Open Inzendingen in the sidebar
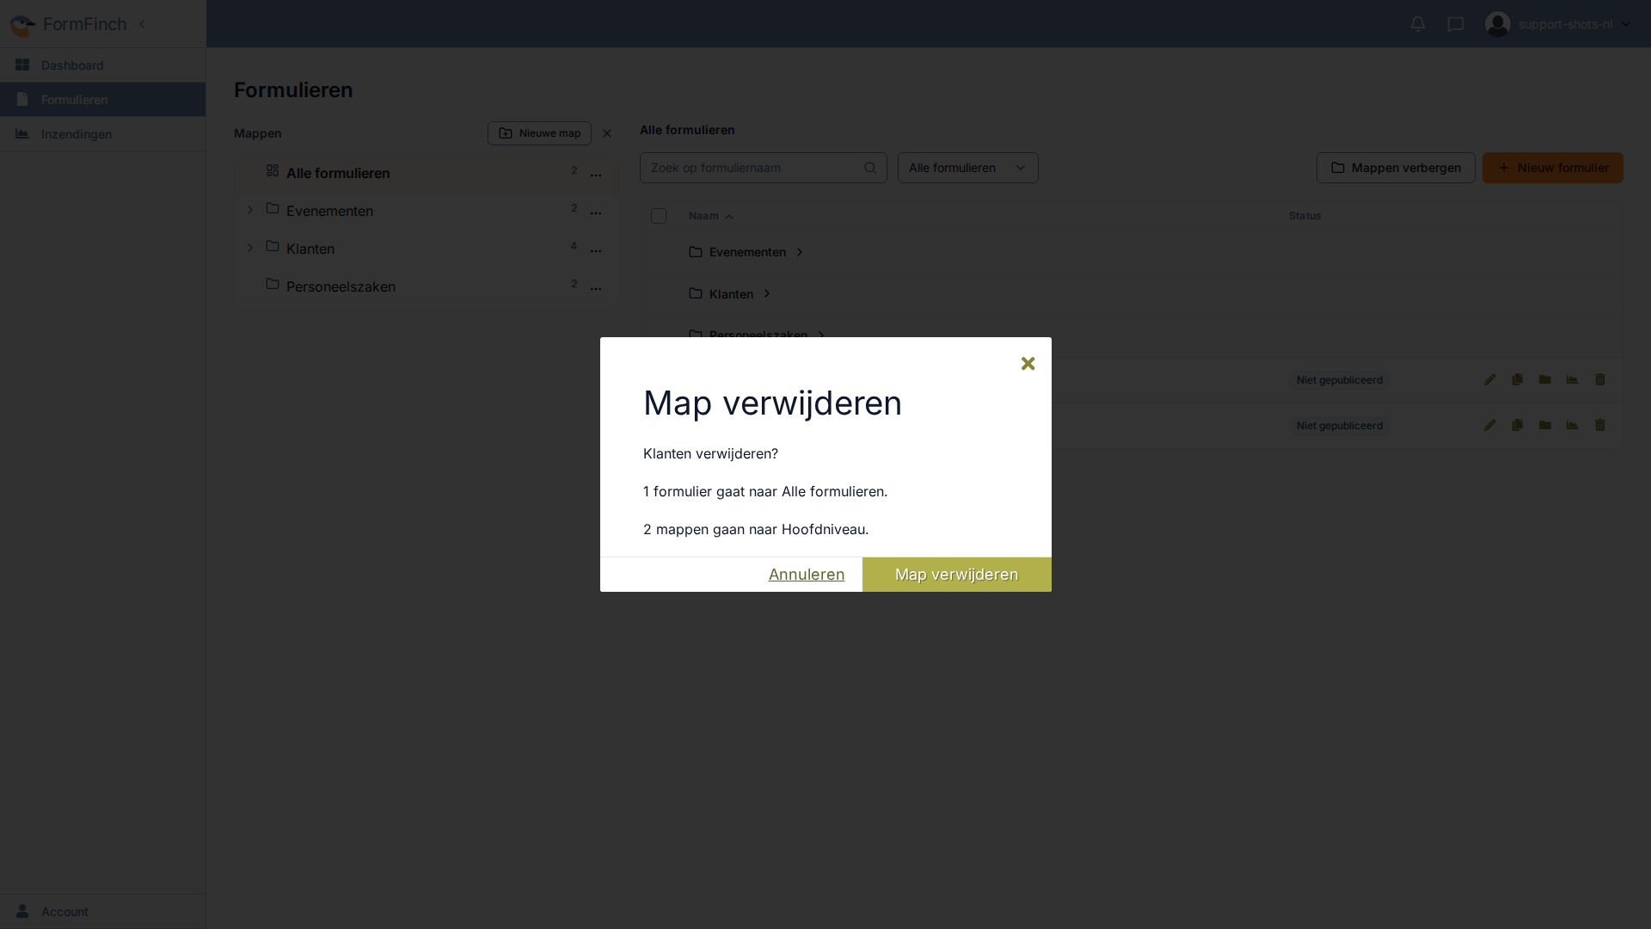 coord(102,134)
